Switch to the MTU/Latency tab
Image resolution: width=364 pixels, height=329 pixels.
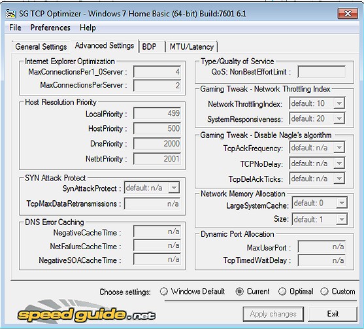[x=191, y=46]
